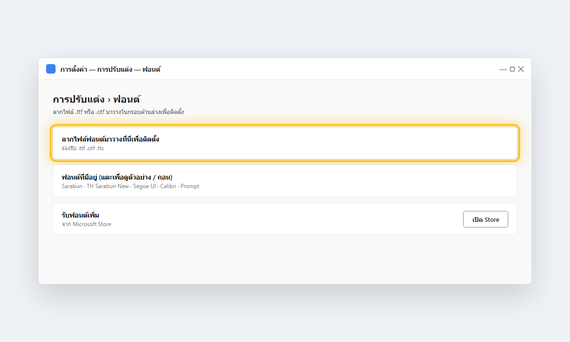Click the supported formats text รองรับ .ttf .otf .ttc
This screenshot has height=342, width=570.
click(83, 148)
